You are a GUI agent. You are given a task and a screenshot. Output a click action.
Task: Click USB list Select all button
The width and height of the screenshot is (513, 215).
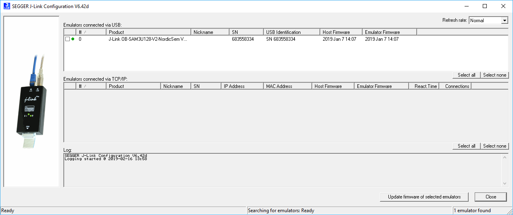(466, 75)
